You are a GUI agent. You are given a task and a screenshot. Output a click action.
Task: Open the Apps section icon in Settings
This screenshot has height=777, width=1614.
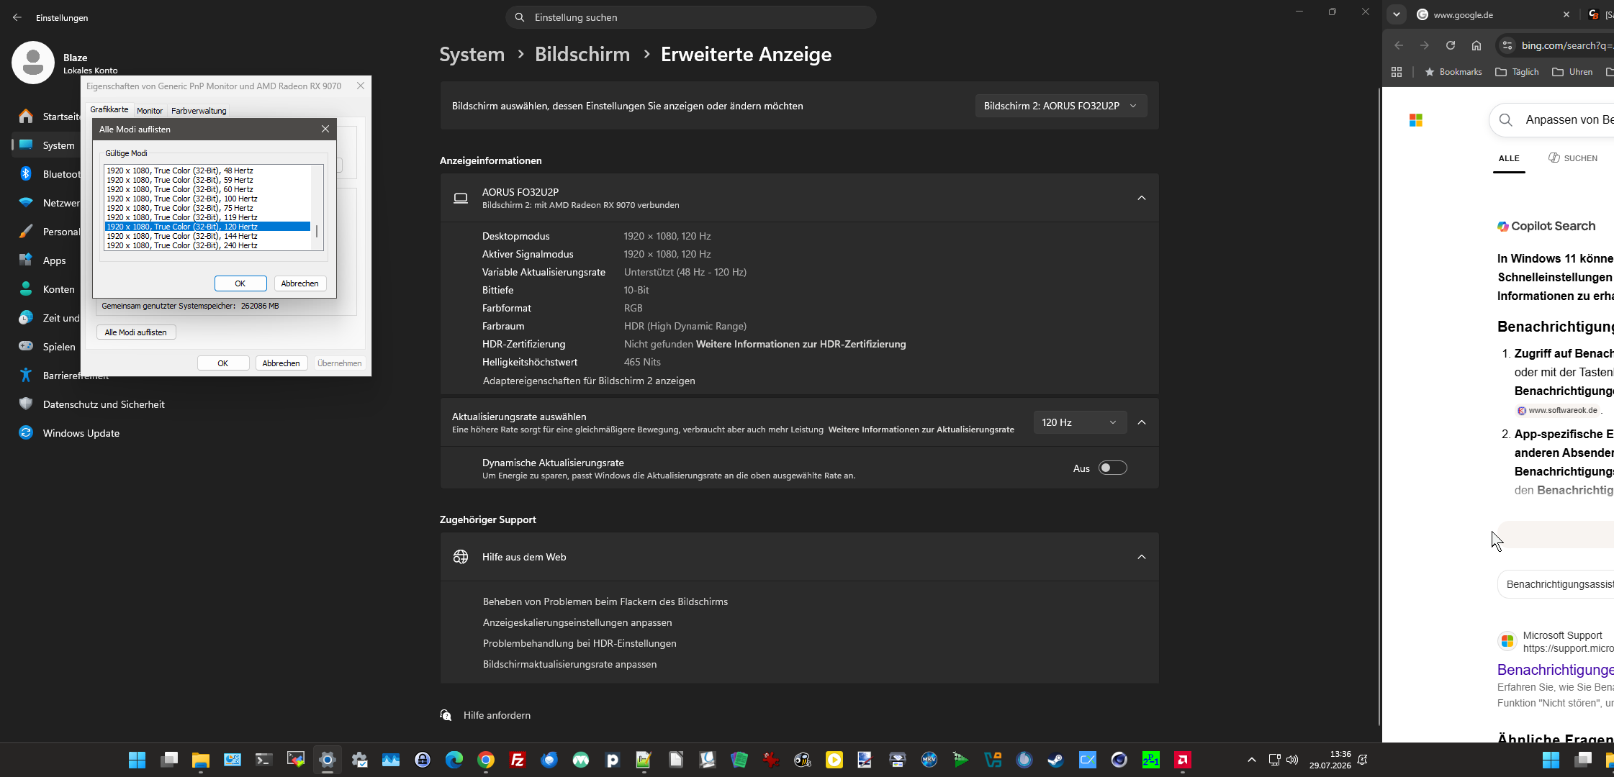[26, 260]
